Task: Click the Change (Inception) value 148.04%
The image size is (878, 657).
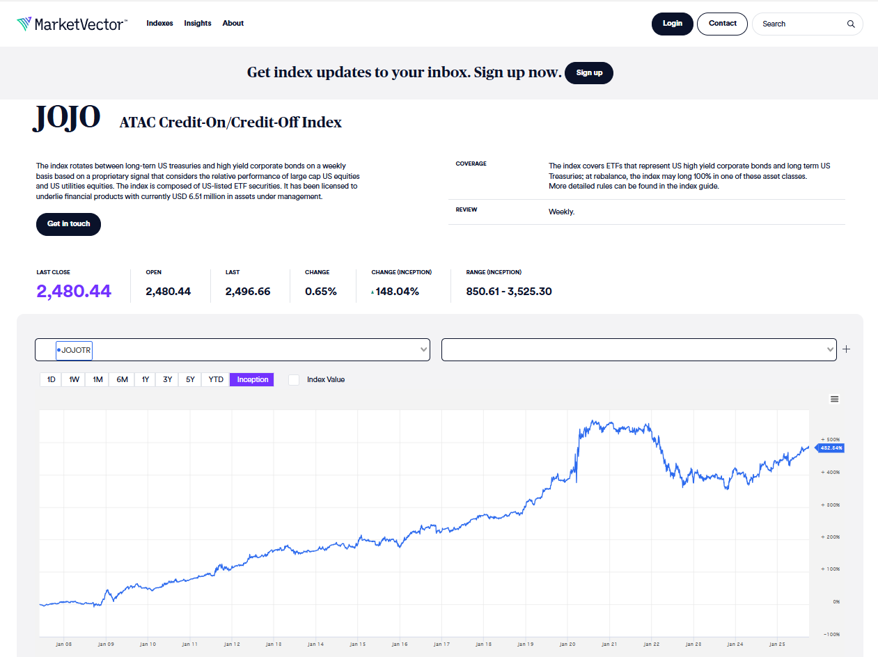Action: click(x=397, y=292)
